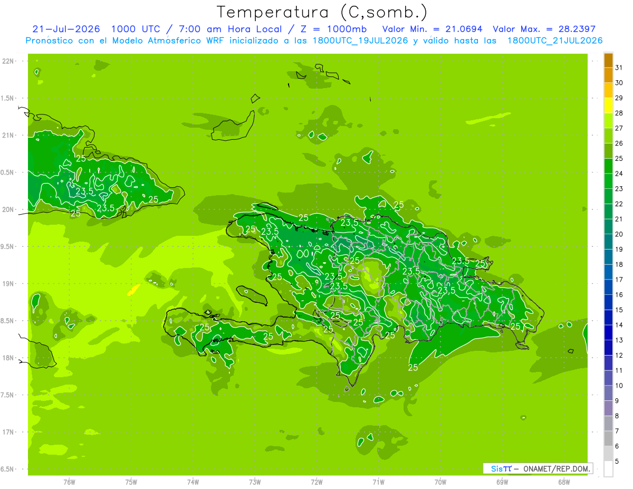Click the "Valor Max. = 28.2397" text
The width and height of the screenshot is (633, 489).
coord(544,29)
